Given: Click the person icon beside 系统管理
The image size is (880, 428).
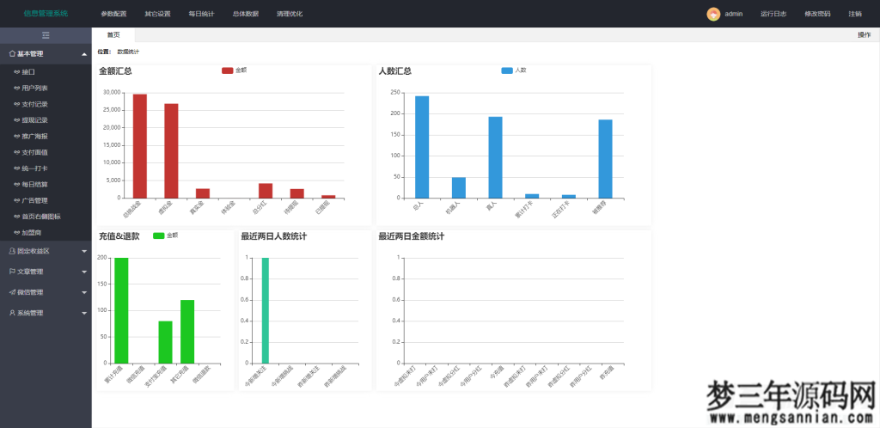Looking at the screenshot, I should pos(12,313).
